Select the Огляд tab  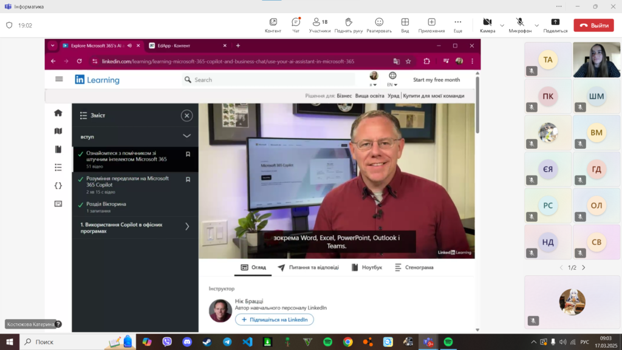[253, 267]
